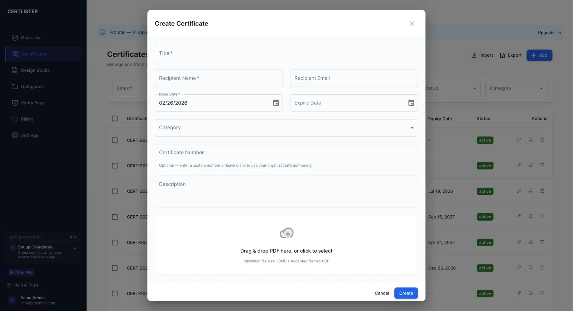Click the calendar icon for Expiry Date

[x=411, y=103]
